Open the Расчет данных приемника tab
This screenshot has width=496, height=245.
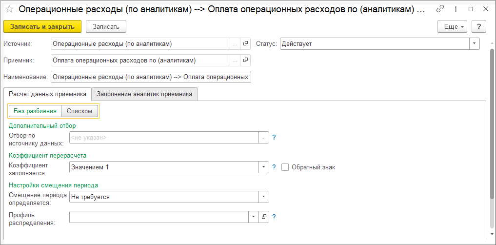[47, 94]
